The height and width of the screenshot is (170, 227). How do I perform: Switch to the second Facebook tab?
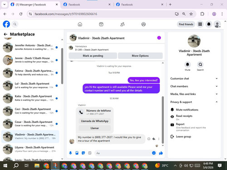pos(87,5)
